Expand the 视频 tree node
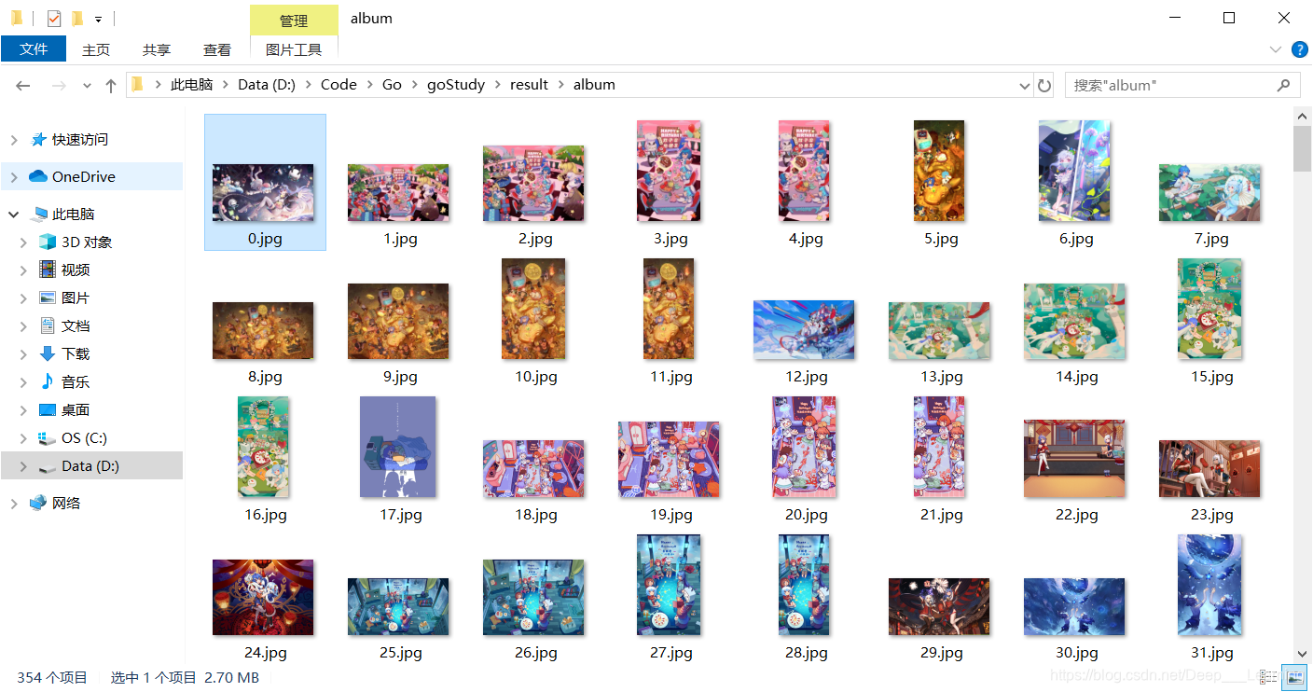This screenshot has height=692, width=1313. [23, 270]
